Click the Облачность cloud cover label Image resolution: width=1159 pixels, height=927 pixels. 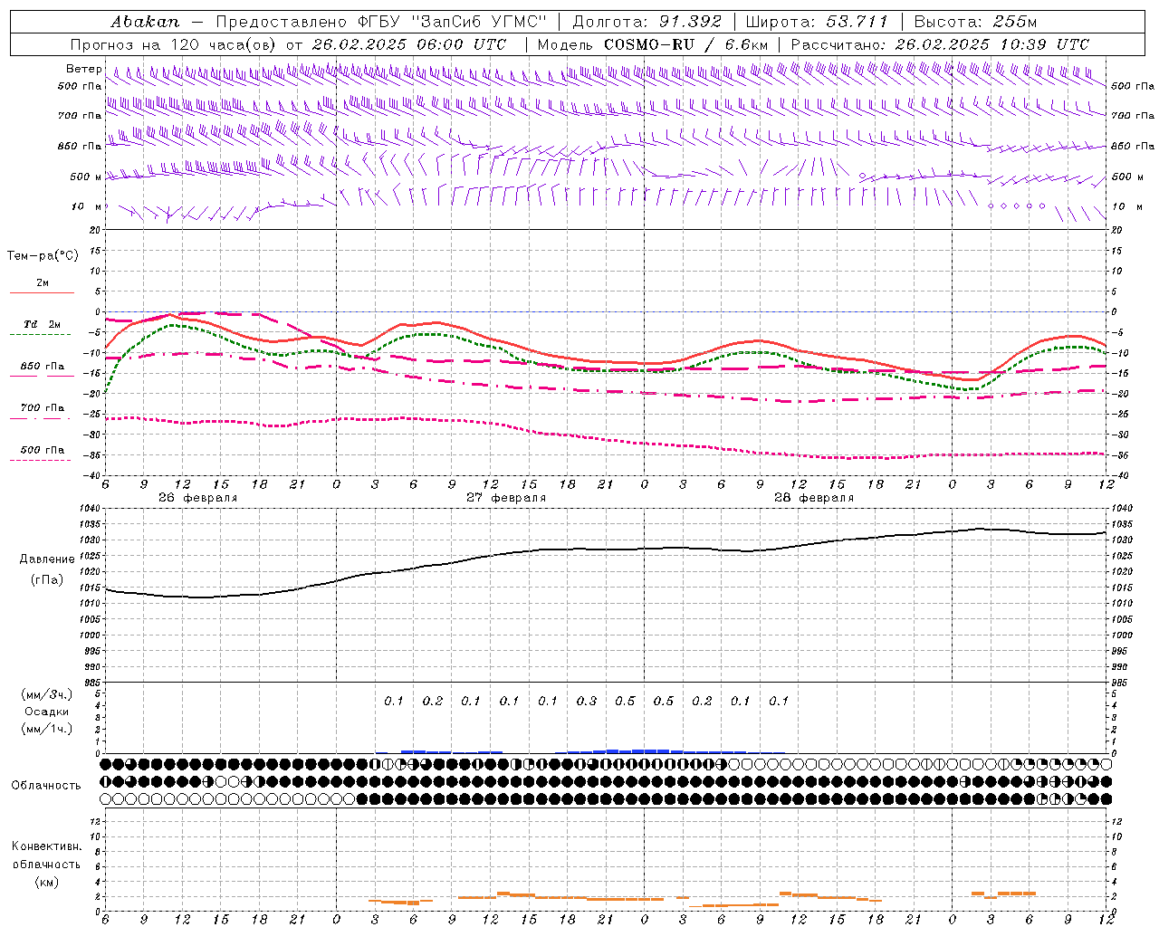[46, 785]
